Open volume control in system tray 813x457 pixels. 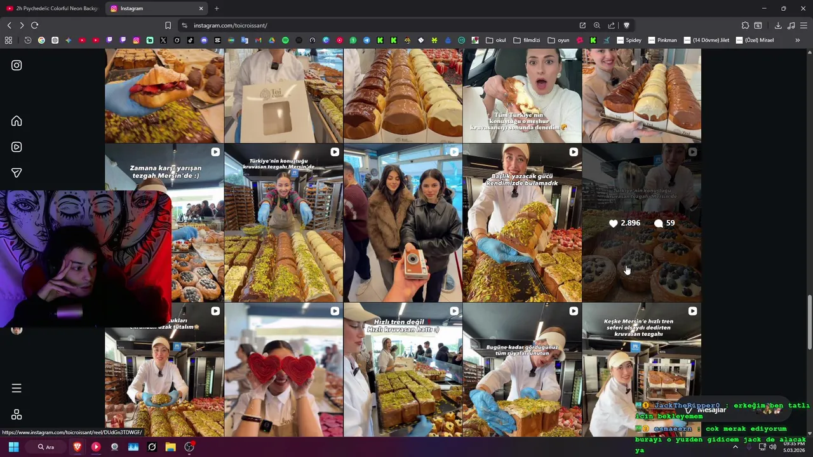coord(772,447)
